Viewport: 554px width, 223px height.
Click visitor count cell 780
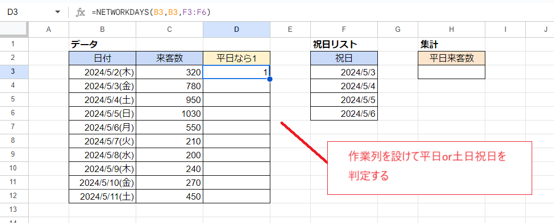tap(170, 85)
